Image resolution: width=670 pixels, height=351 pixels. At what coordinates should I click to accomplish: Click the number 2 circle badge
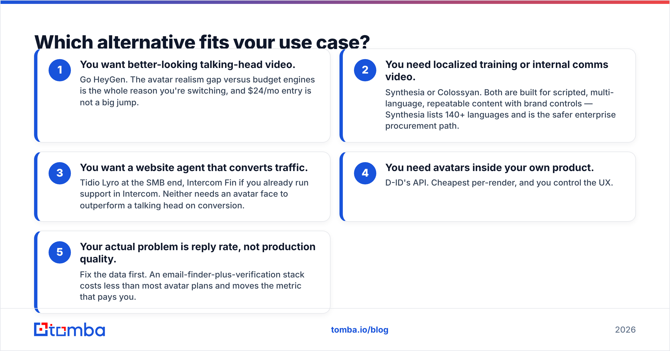365,70
